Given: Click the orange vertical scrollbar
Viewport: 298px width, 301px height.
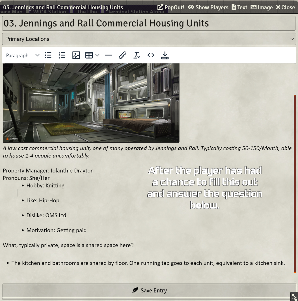Looking at the screenshot, I should [295, 184].
